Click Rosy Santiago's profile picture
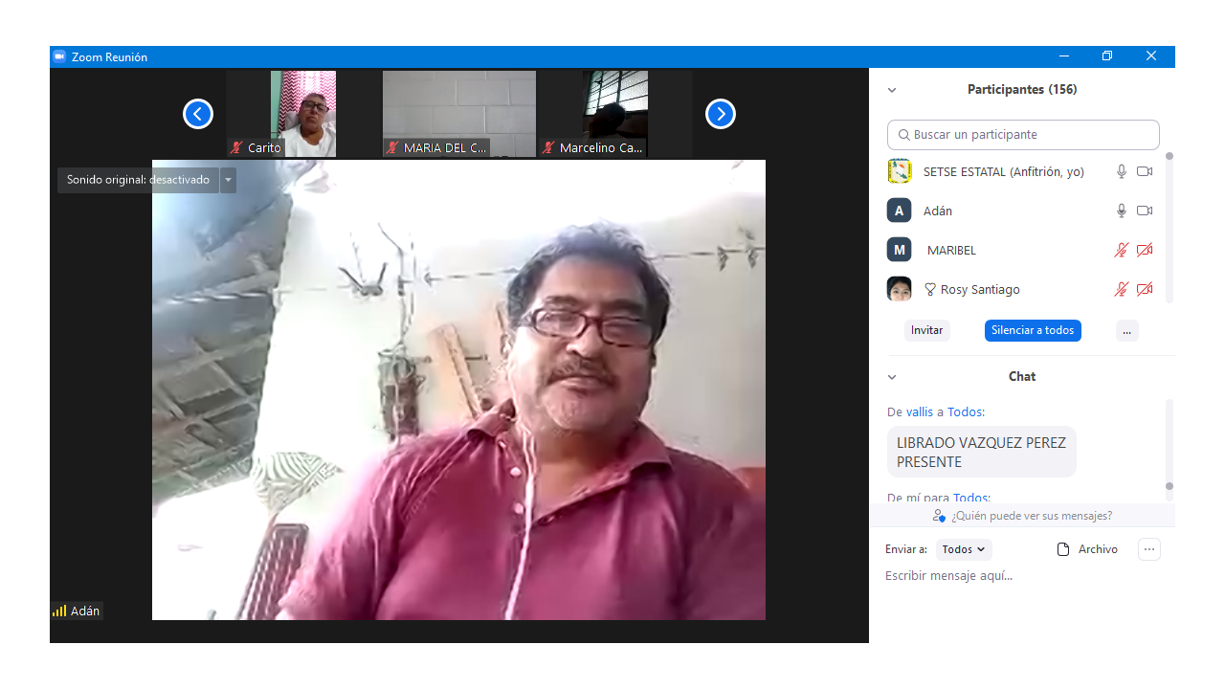The height and width of the screenshot is (689, 1225). click(x=900, y=289)
